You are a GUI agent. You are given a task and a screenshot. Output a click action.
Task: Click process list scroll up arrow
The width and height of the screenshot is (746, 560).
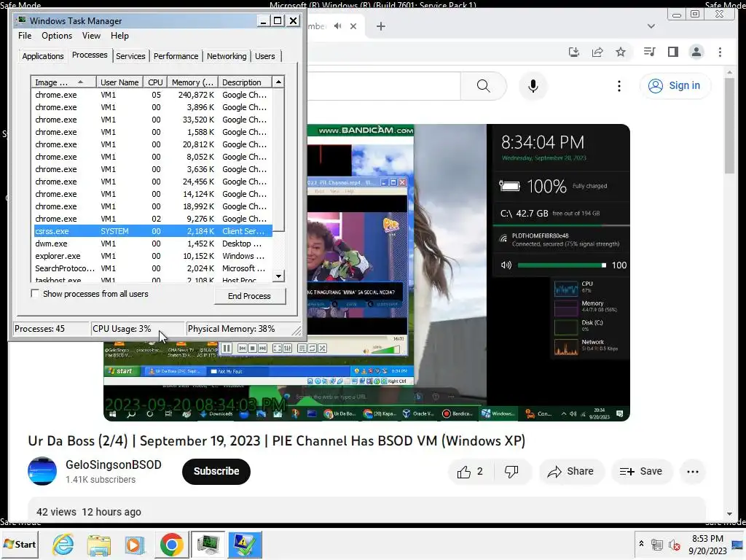(x=278, y=82)
